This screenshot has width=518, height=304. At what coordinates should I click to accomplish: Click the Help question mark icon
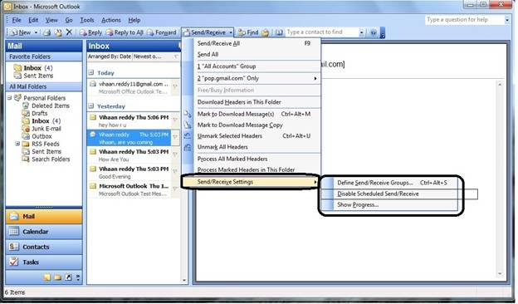(374, 32)
